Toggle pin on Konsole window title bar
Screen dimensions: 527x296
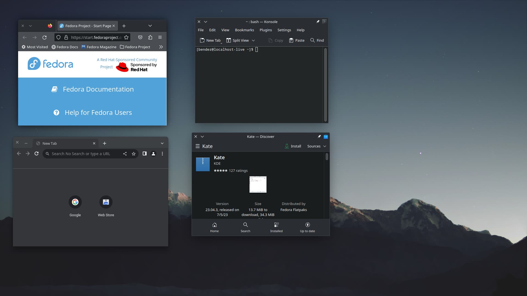point(318,22)
